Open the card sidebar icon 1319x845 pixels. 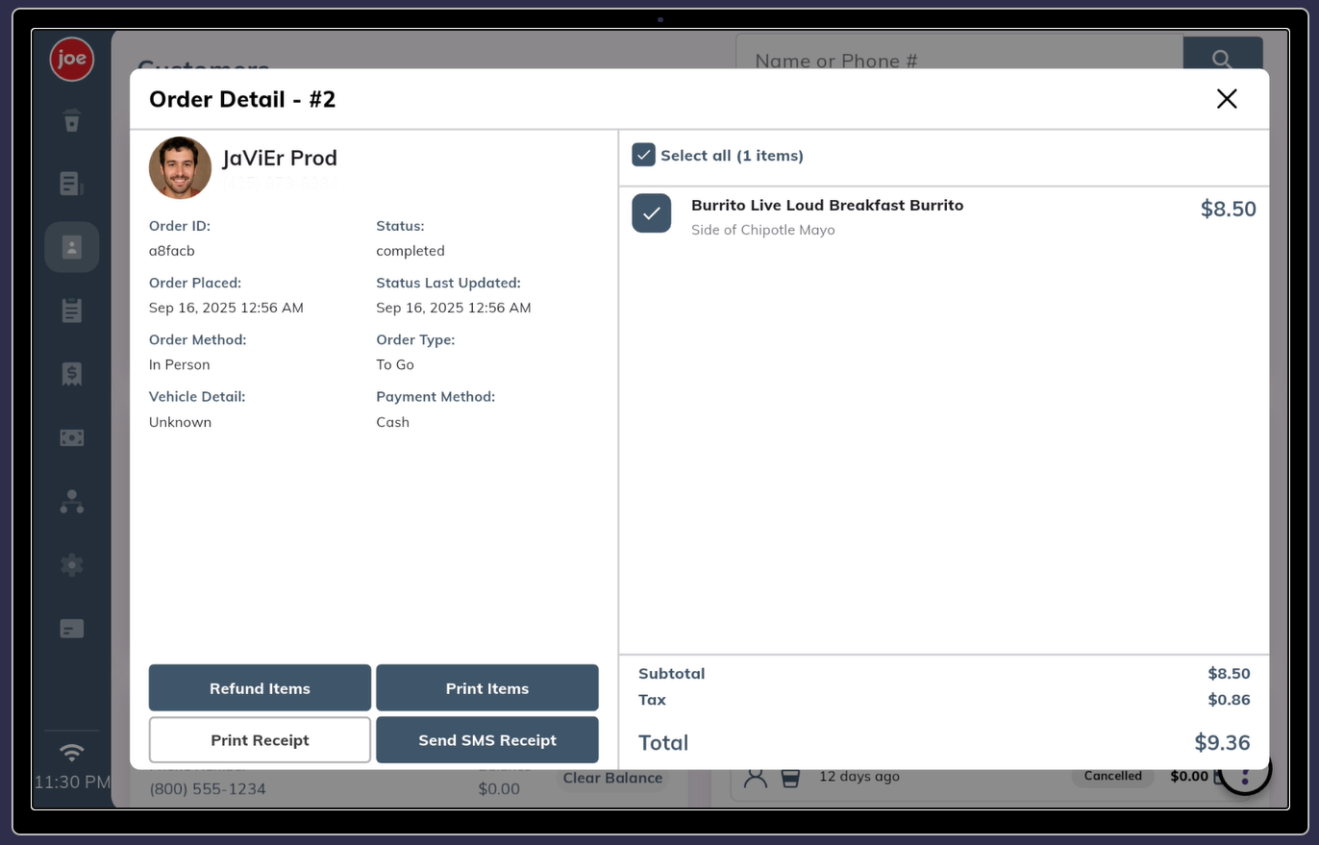coord(72,629)
